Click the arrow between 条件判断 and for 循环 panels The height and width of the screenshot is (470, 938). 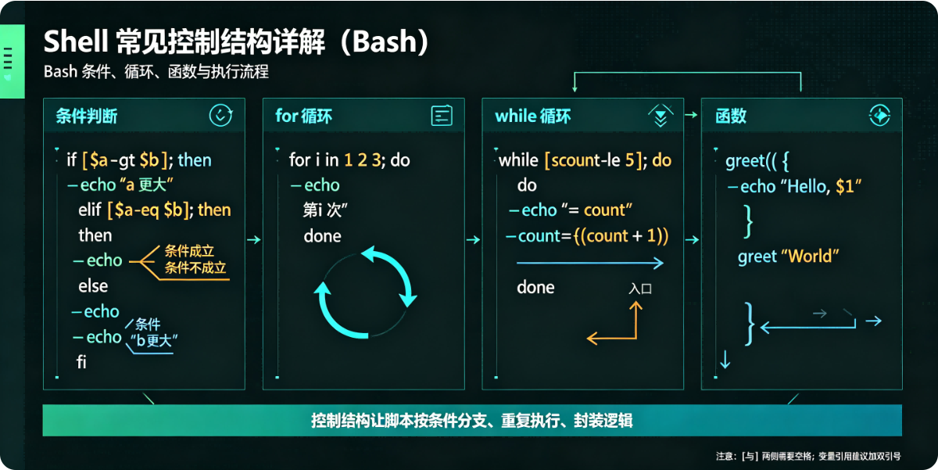tap(253, 239)
